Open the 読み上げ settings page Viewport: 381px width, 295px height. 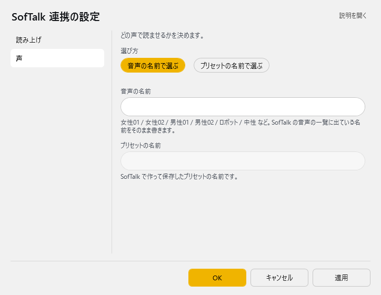[x=57, y=40]
